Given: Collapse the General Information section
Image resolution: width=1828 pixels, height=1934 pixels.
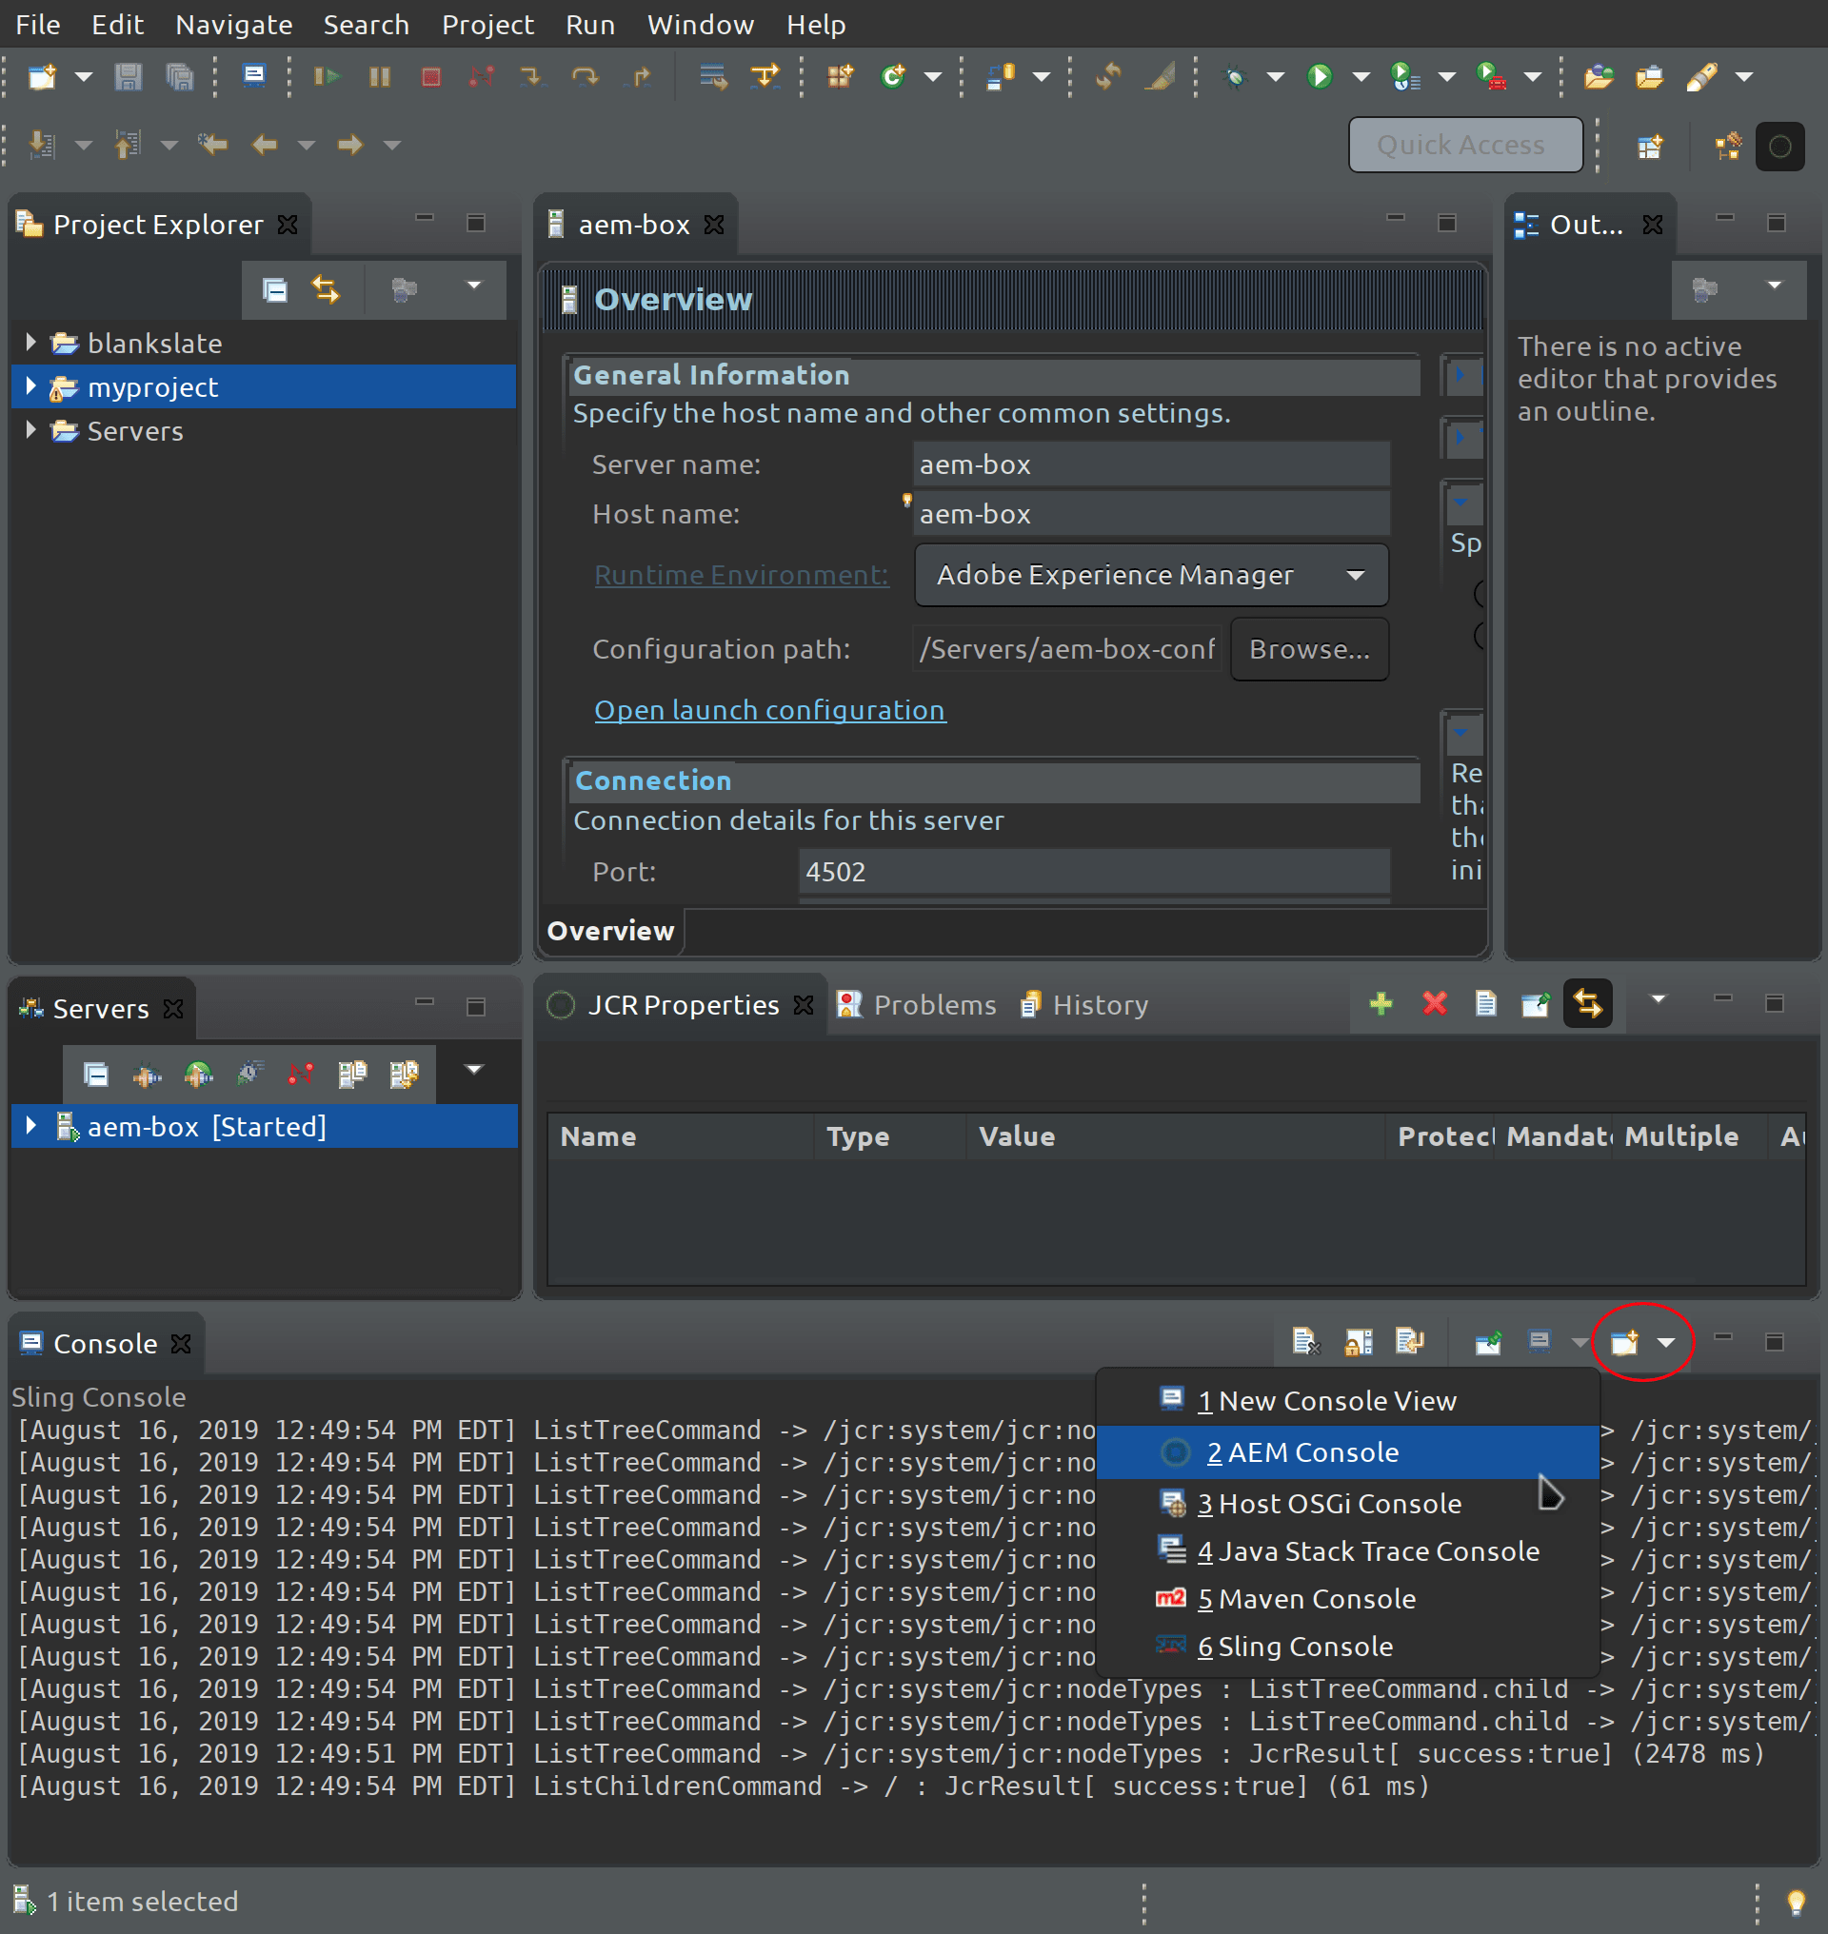Looking at the screenshot, I should coord(711,375).
